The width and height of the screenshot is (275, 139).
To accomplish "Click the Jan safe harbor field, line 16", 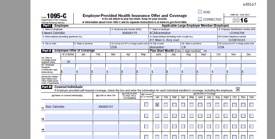I will coord(83,83).
